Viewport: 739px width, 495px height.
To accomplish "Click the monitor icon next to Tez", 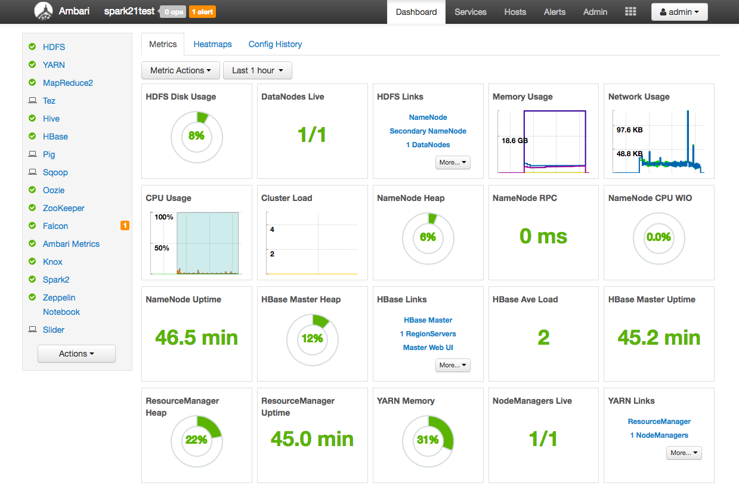I will 33,100.
